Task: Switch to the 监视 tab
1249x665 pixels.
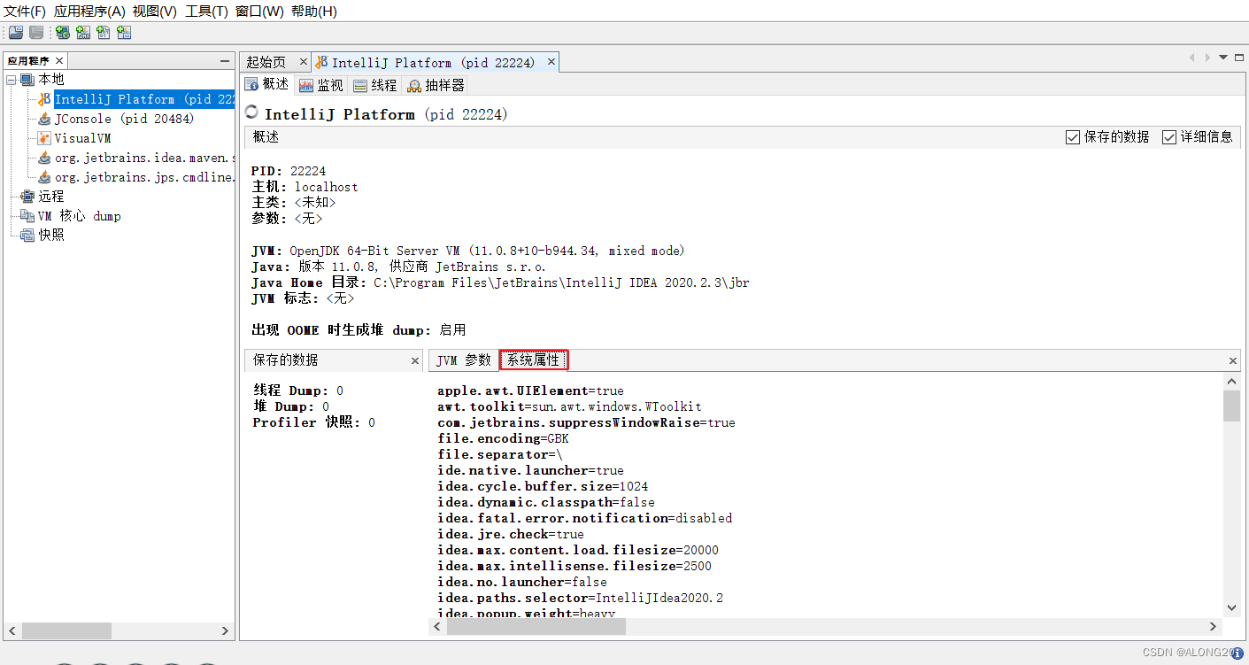Action: pos(321,85)
